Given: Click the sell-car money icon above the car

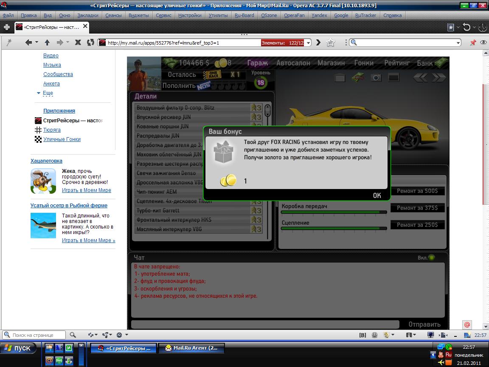Looking at the screenshot, I should pyautogui.click(x=358, y=77).
